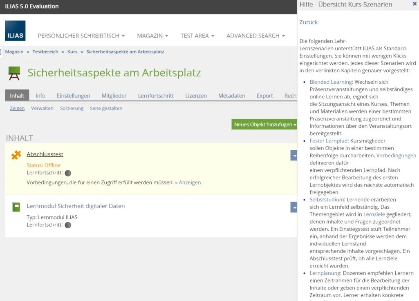Open Persönlicher Schreibtisch menu
Image resolution: width=419 pixels, height=301 pixels.
(81, 36)
